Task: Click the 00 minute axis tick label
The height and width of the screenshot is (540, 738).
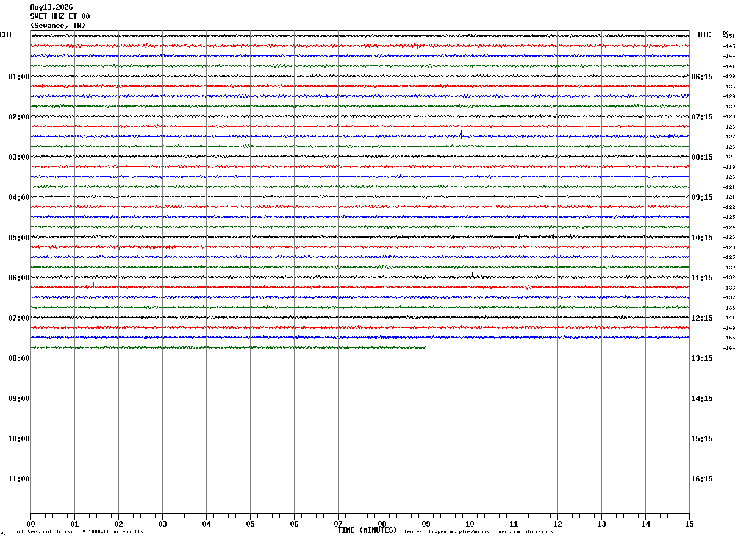Action: pyautogui.click(x=30, y=524)
